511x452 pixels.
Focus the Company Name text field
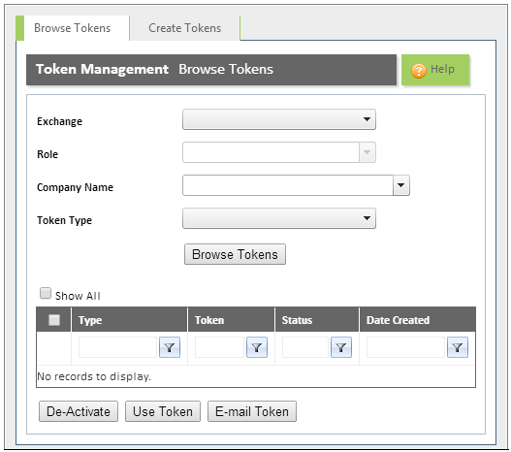click(x=288, y=185)
